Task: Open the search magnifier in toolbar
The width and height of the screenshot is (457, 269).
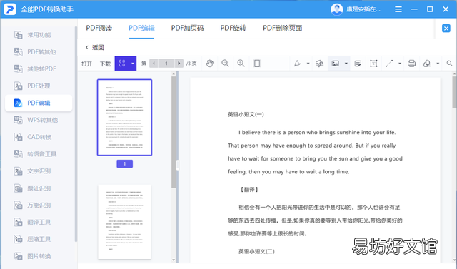Action: pyautogui.click(x=449, y=64)
